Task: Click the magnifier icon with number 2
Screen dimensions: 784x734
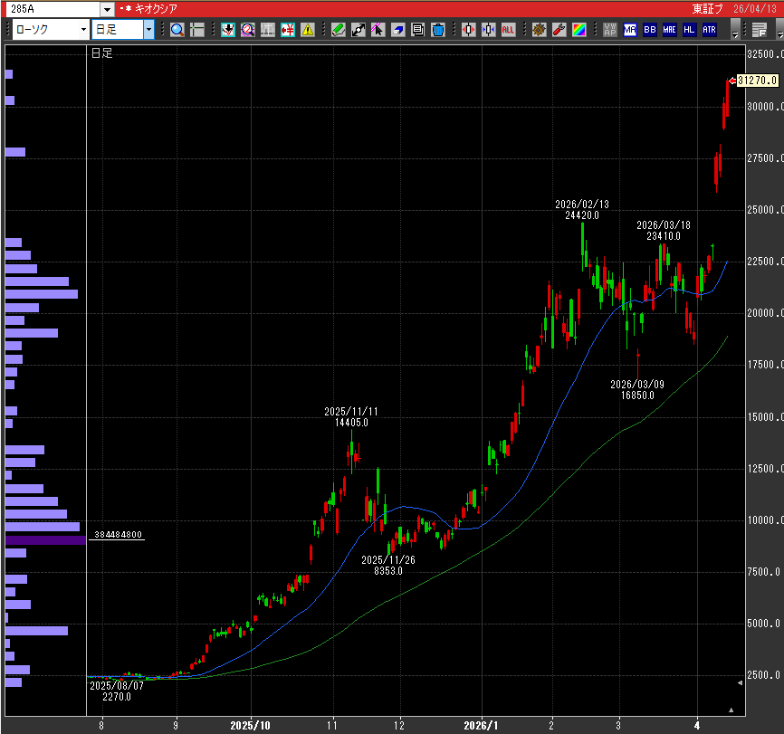Action: pos(247,30)
